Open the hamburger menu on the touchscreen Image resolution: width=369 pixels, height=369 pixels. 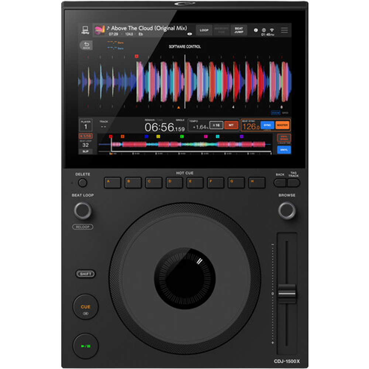(284, 30)
